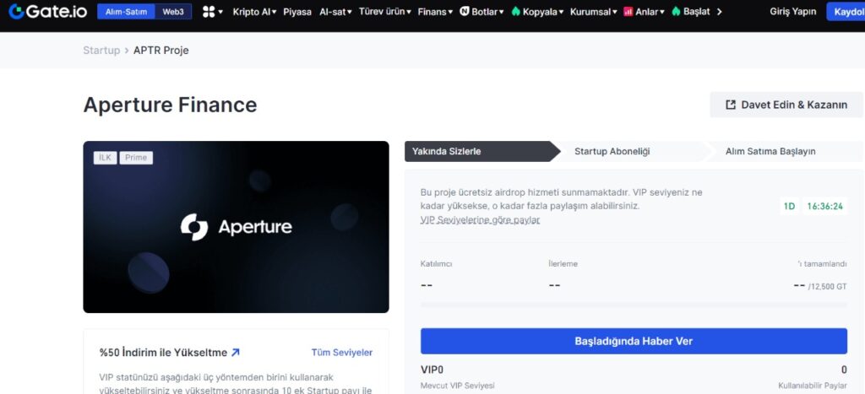Click Davet Edin & Kazanın button
The image size is (865, 394).
point(786,105)
